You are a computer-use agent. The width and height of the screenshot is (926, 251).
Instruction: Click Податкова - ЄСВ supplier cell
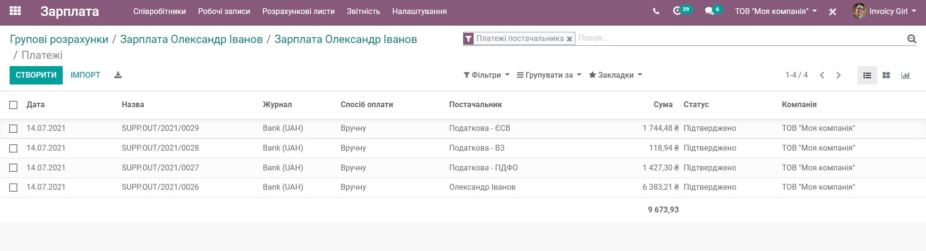(479, 128)
